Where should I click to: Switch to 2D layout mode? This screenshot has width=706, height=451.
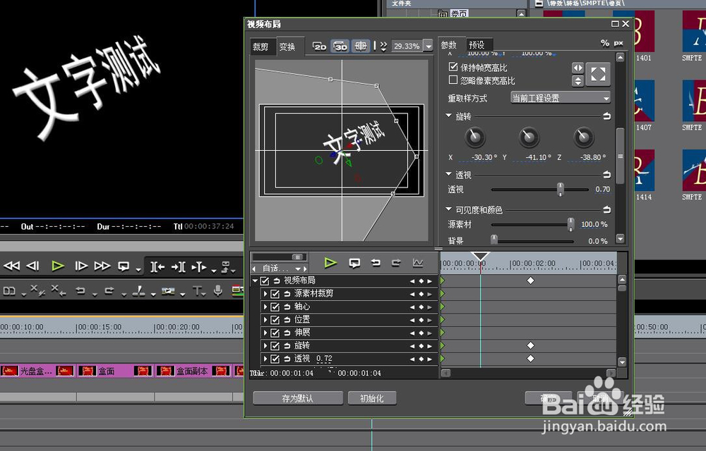point(319,47)
